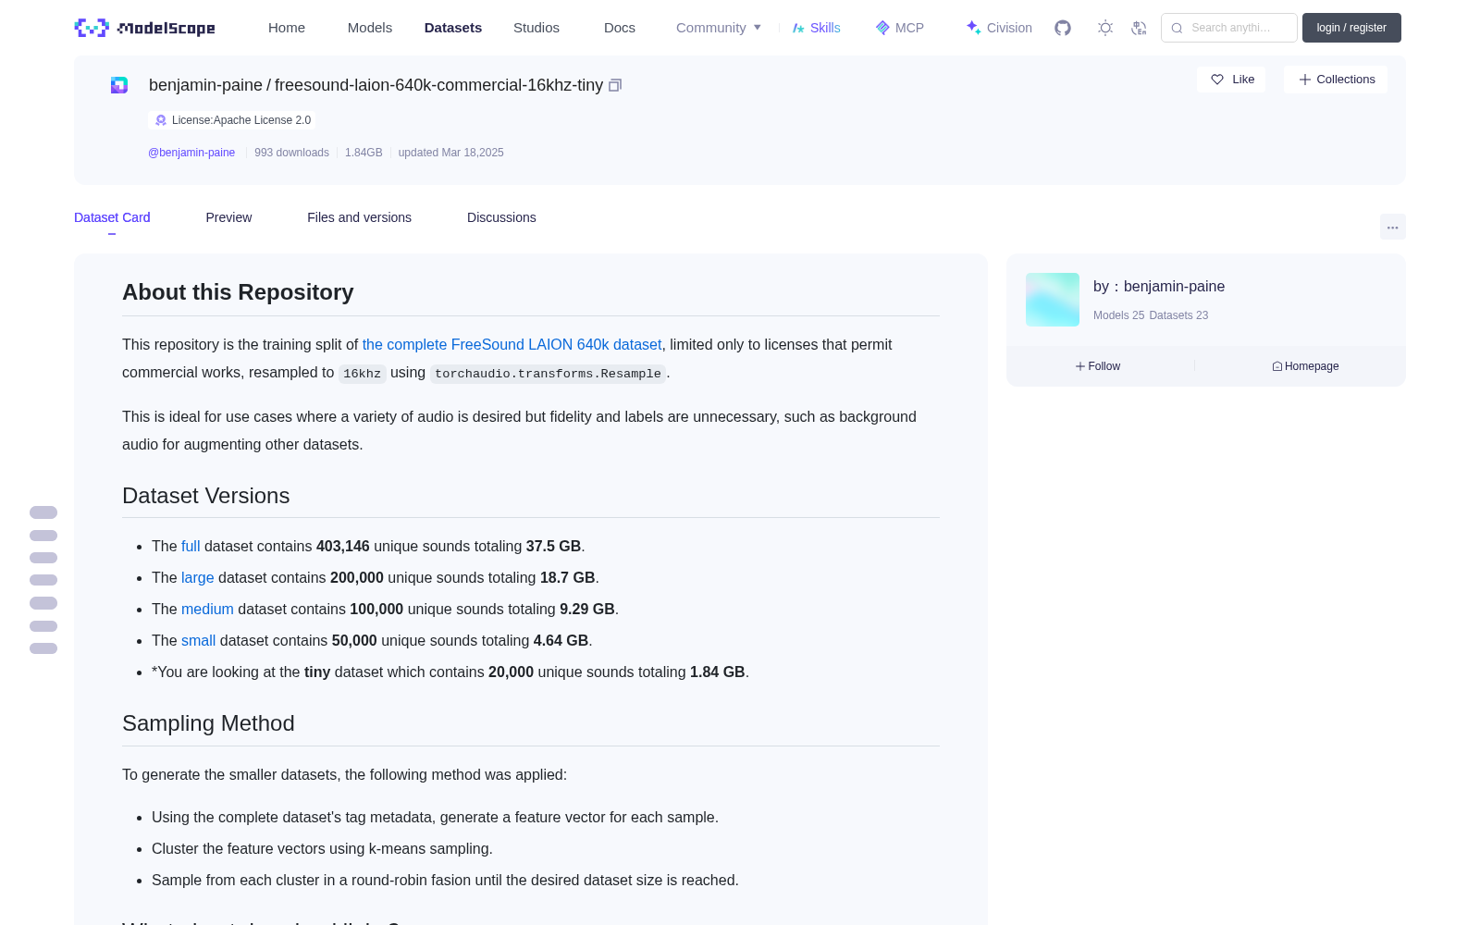
Task: Go to Home in the navigation
Action: 287,28
